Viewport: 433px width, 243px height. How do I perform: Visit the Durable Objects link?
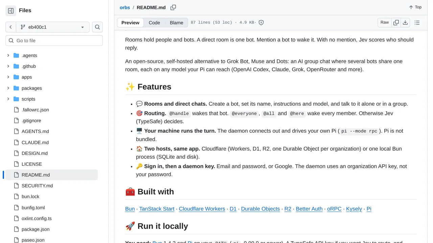click(x=260, y=209)
